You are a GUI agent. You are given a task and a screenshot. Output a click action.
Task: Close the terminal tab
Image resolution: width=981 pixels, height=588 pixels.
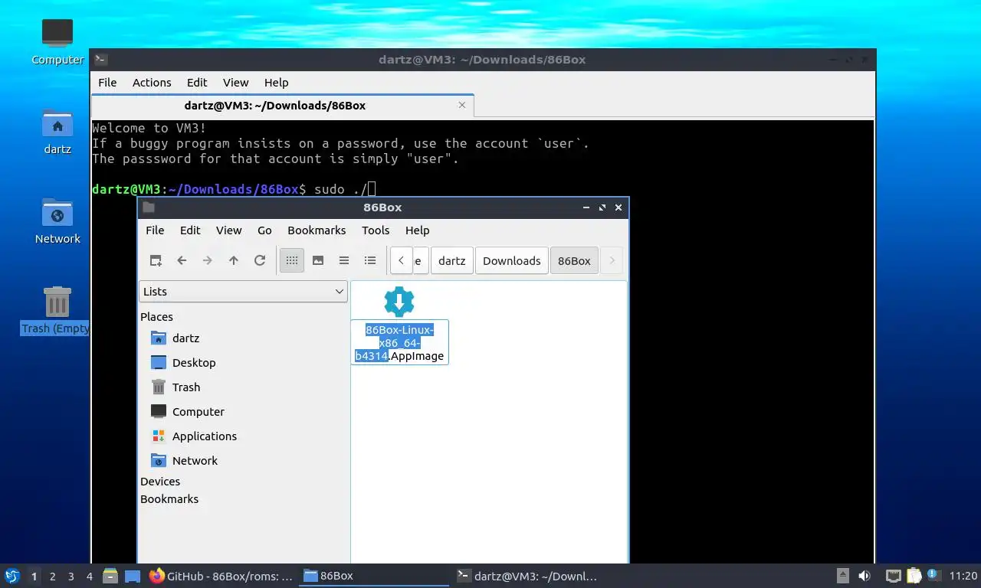click(462, 105)
